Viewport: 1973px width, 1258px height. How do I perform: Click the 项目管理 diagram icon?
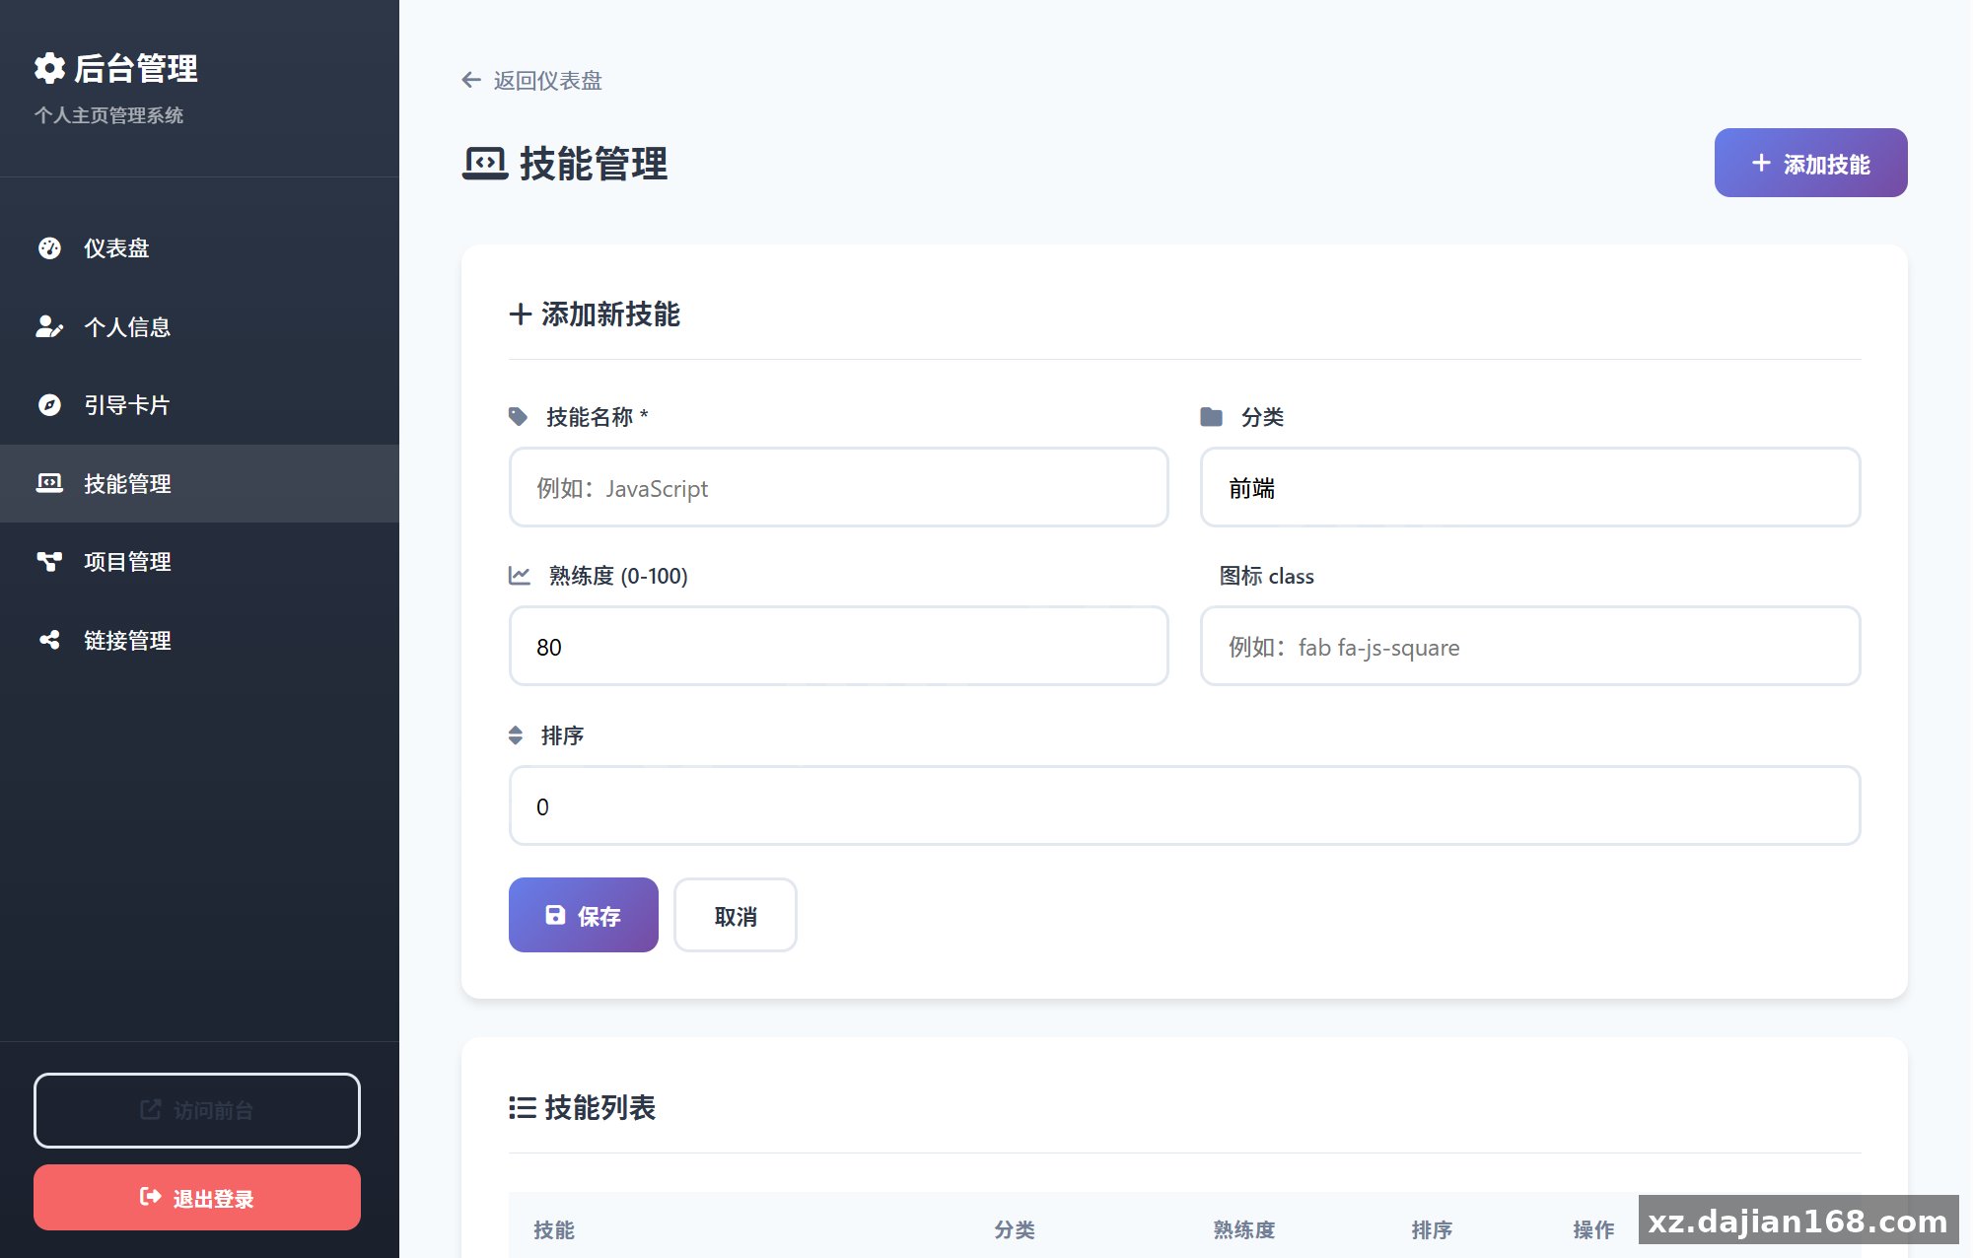[49, 562]
